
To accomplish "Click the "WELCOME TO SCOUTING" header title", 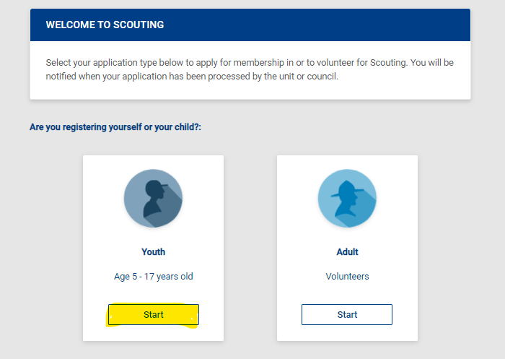I will pos(105,25).
